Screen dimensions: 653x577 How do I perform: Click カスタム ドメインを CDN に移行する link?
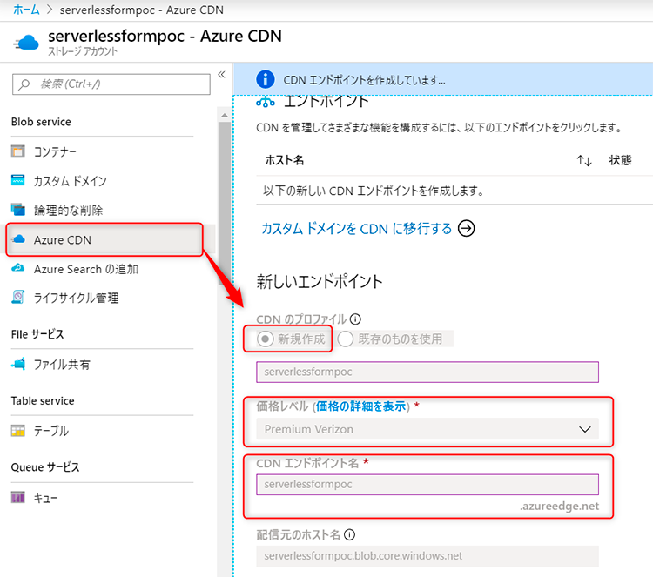(357, 229)
